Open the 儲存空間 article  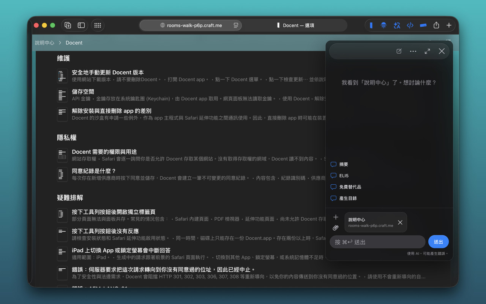[x=83, y=92]
